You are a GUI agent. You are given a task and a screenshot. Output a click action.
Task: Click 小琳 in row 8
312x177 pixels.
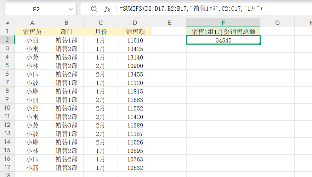pos(32,91)
